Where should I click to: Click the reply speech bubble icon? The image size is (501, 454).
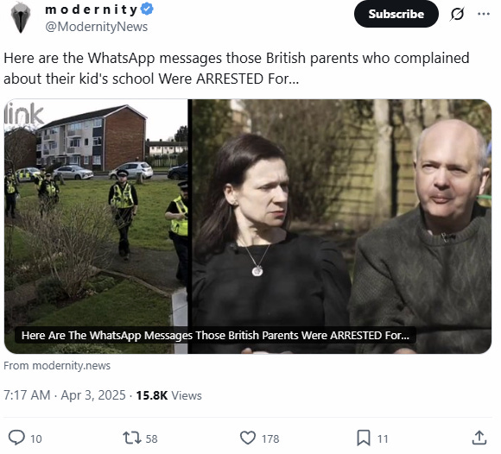click(16, 438)
